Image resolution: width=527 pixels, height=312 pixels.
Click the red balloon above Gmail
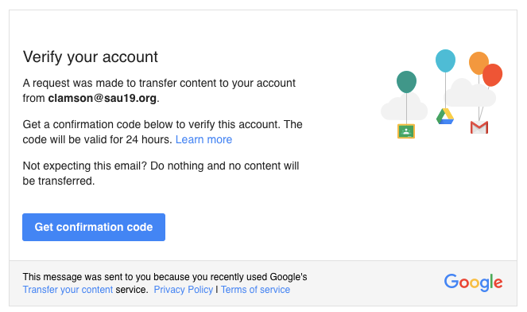pos(492,75)
